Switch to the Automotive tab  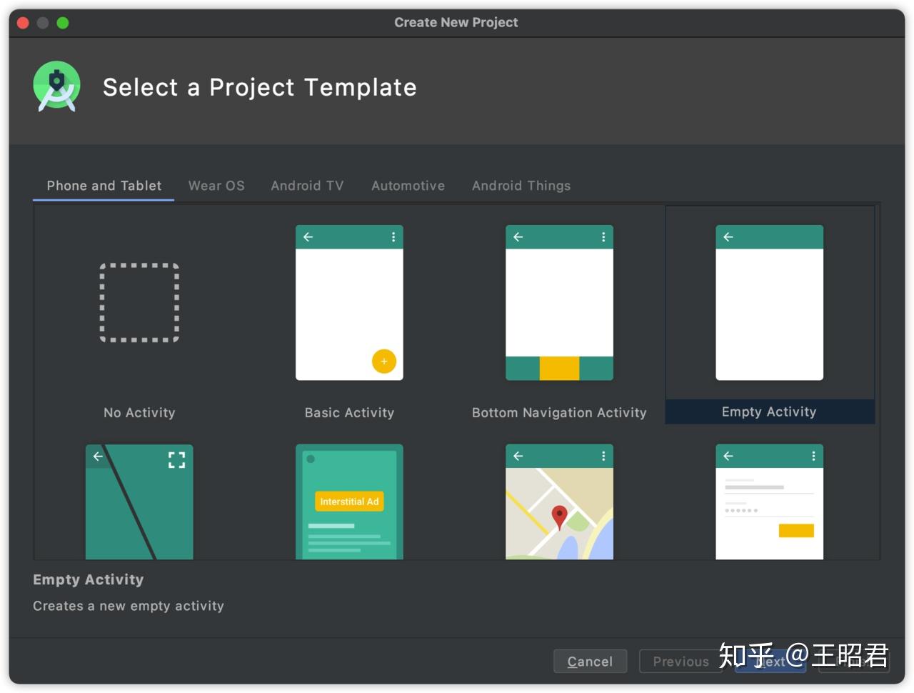(408, 186)
